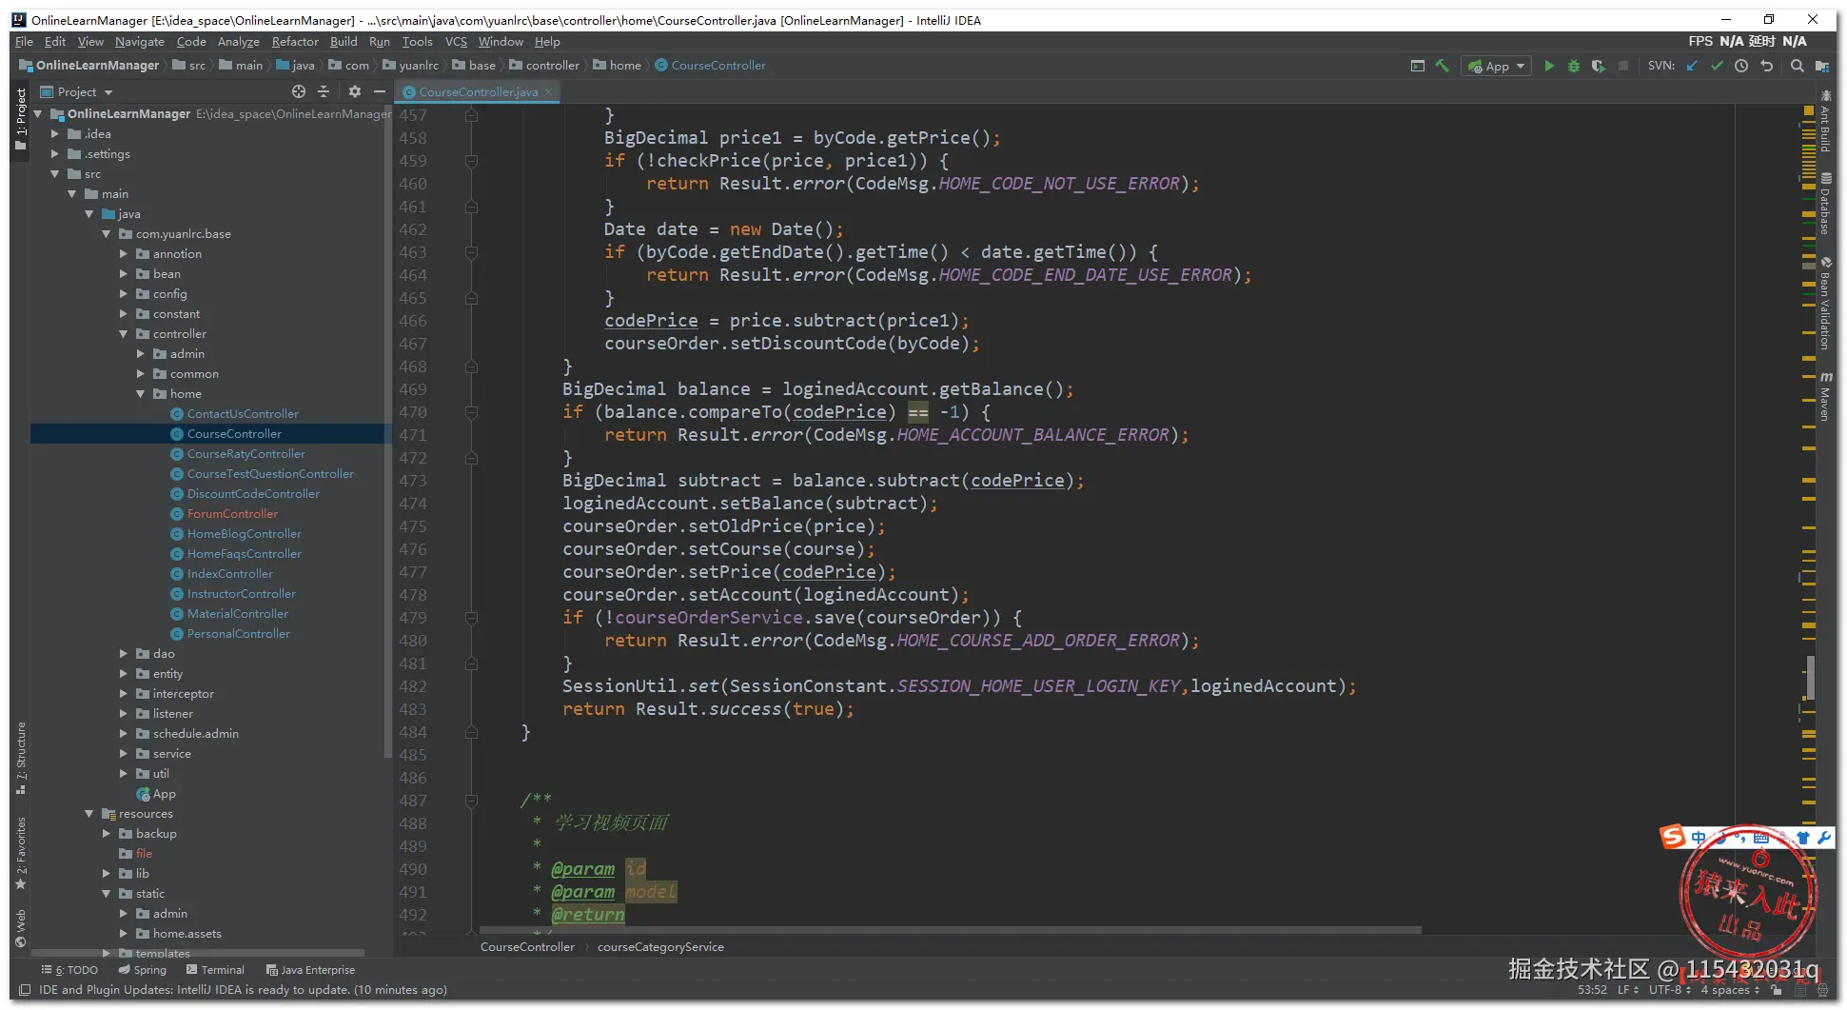
Task: Start debugging with the bug icon
Action: click(x=1574, y=66)
